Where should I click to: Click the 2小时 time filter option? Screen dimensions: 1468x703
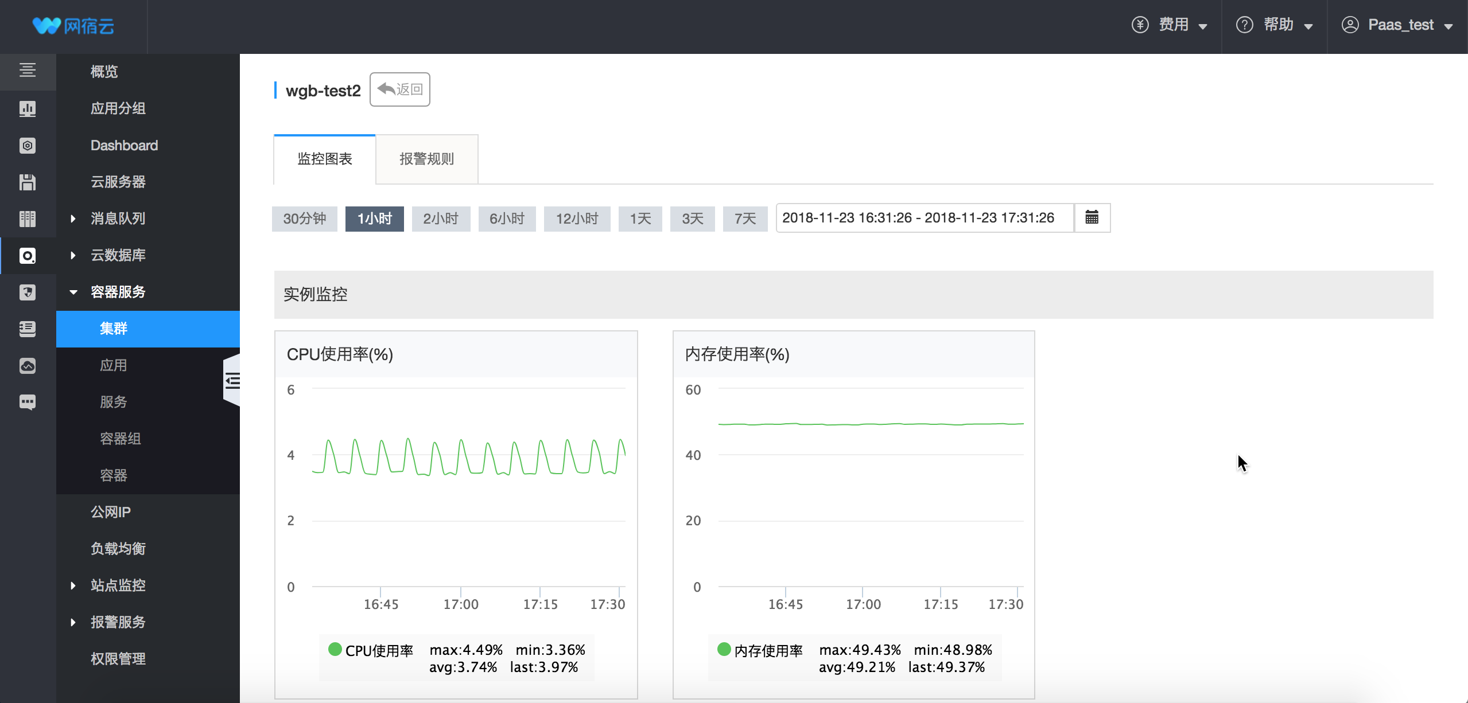coord(441,218)
